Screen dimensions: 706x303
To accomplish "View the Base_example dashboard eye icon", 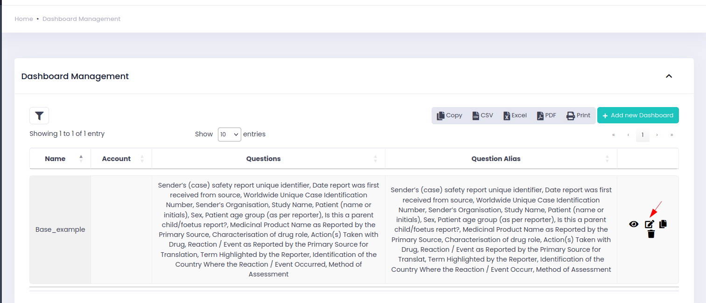I will [634, 224].
